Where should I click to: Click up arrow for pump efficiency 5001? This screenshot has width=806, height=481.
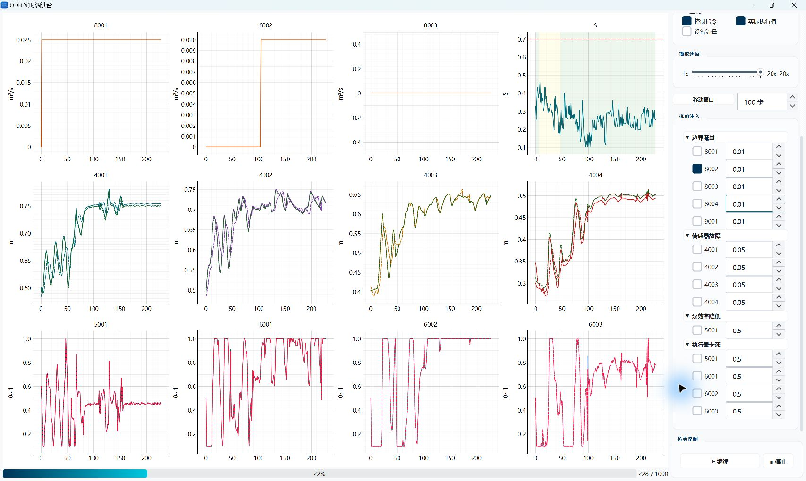(779, 326)
